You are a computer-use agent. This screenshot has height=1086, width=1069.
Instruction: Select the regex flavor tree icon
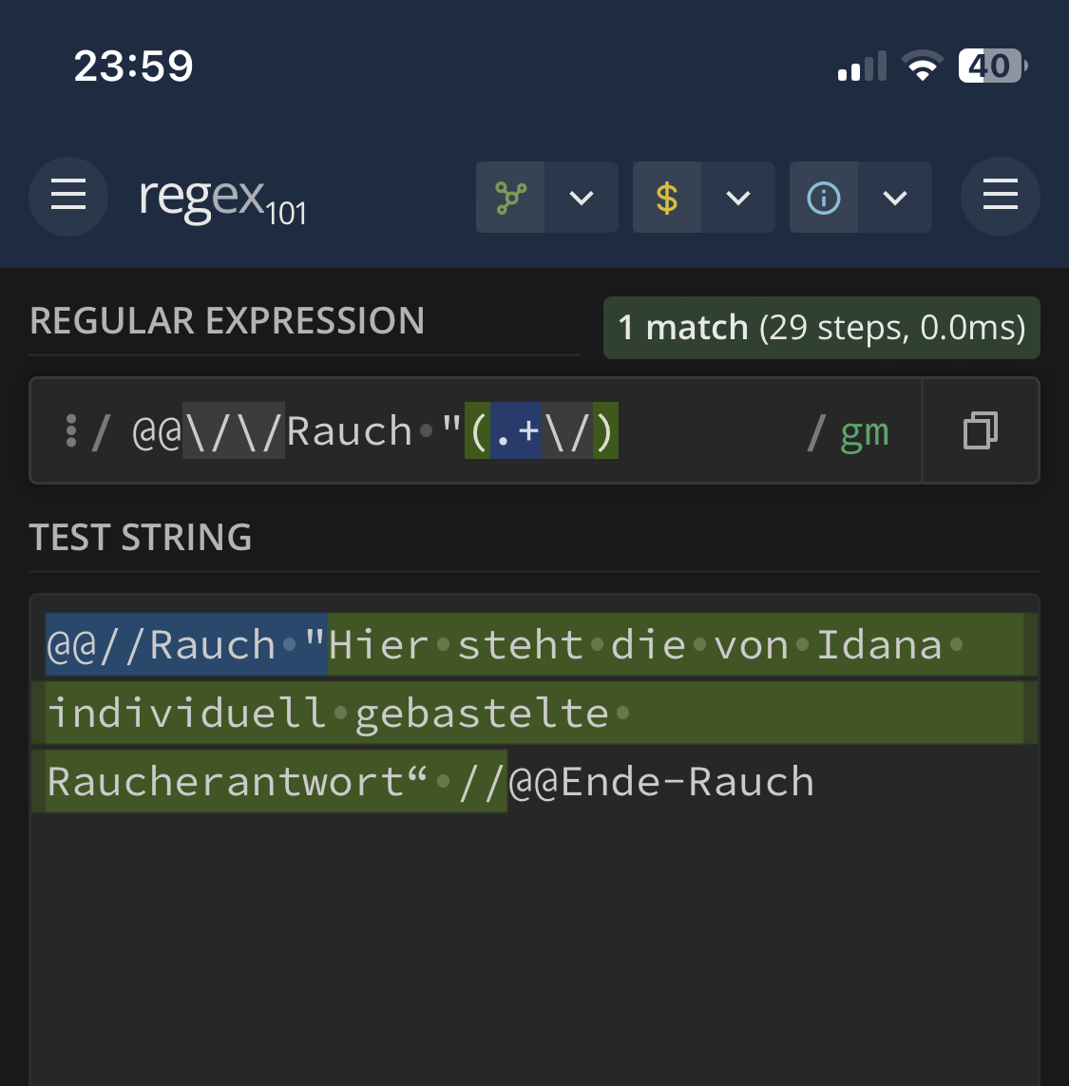(x=510, y=198)
